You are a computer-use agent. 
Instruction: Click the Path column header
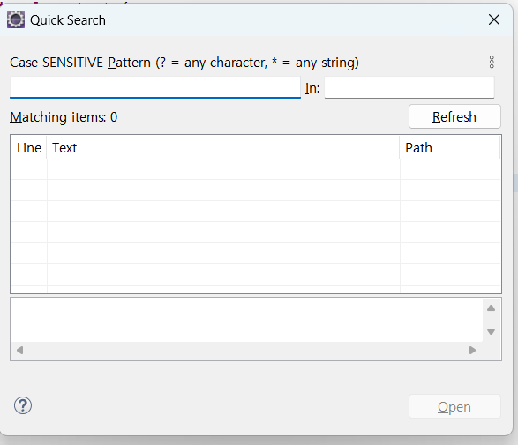(450, 148)
